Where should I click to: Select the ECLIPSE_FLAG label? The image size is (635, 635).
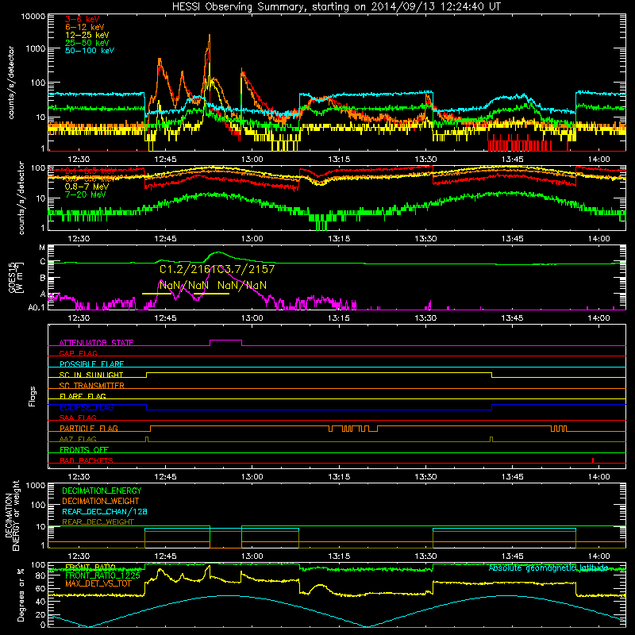[87, 407]
